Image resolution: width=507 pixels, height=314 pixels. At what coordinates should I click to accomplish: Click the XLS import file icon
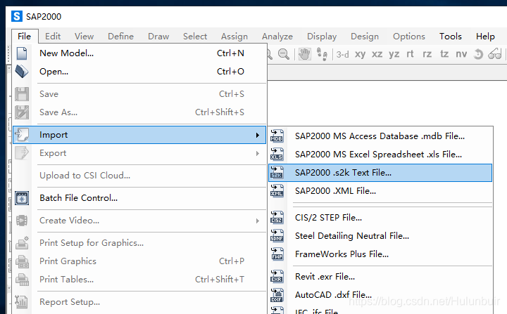[277, 155]
